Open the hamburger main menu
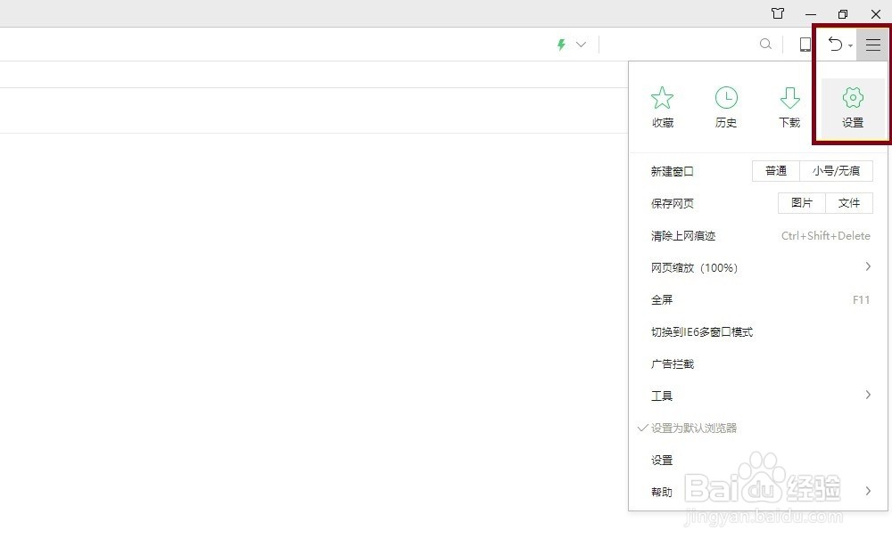Viewport: 892px width, 547px height. coord(873,44)
